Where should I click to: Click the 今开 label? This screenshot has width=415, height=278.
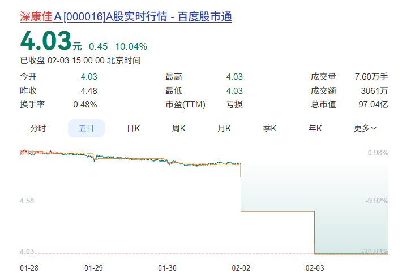coord(28,77)
